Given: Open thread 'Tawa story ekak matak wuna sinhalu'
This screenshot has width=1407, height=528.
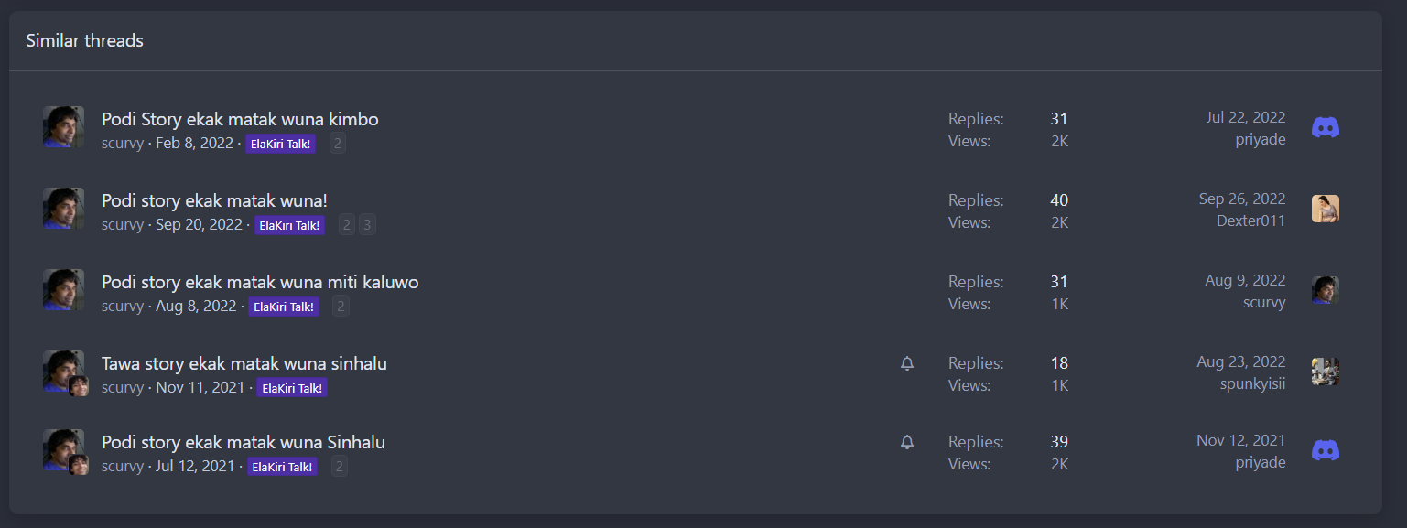Looking at the screenshot, I should 244,363.
